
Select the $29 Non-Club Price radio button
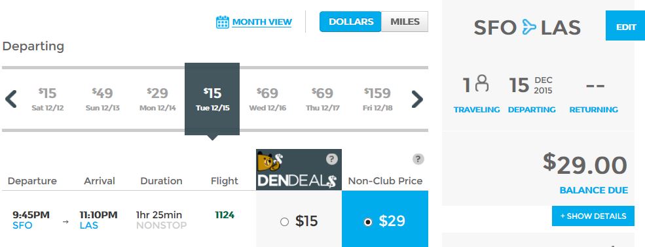[x=368, y=222]
